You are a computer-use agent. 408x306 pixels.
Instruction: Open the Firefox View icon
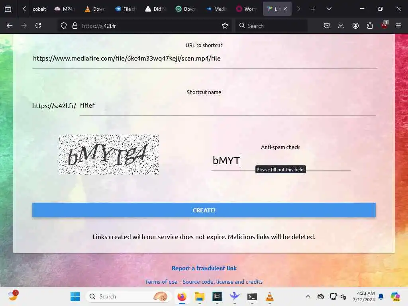tap(8, 9)
